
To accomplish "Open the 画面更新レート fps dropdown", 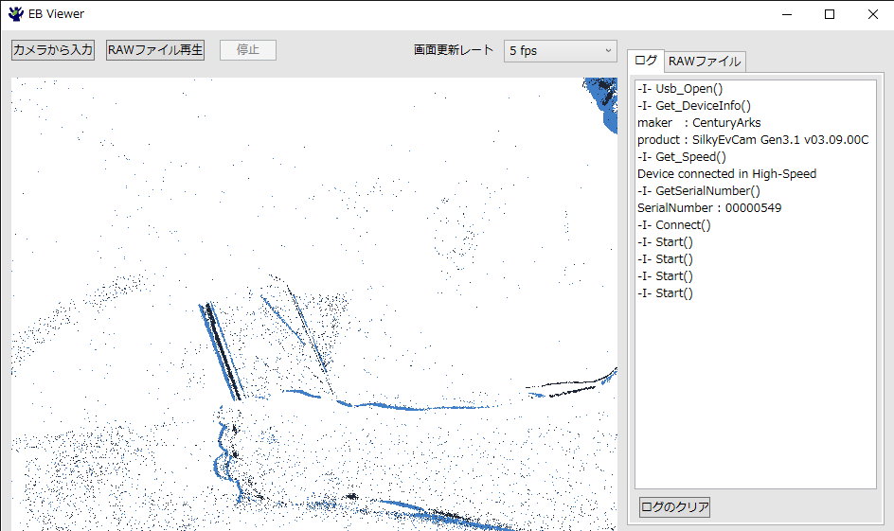I will 560,51.
